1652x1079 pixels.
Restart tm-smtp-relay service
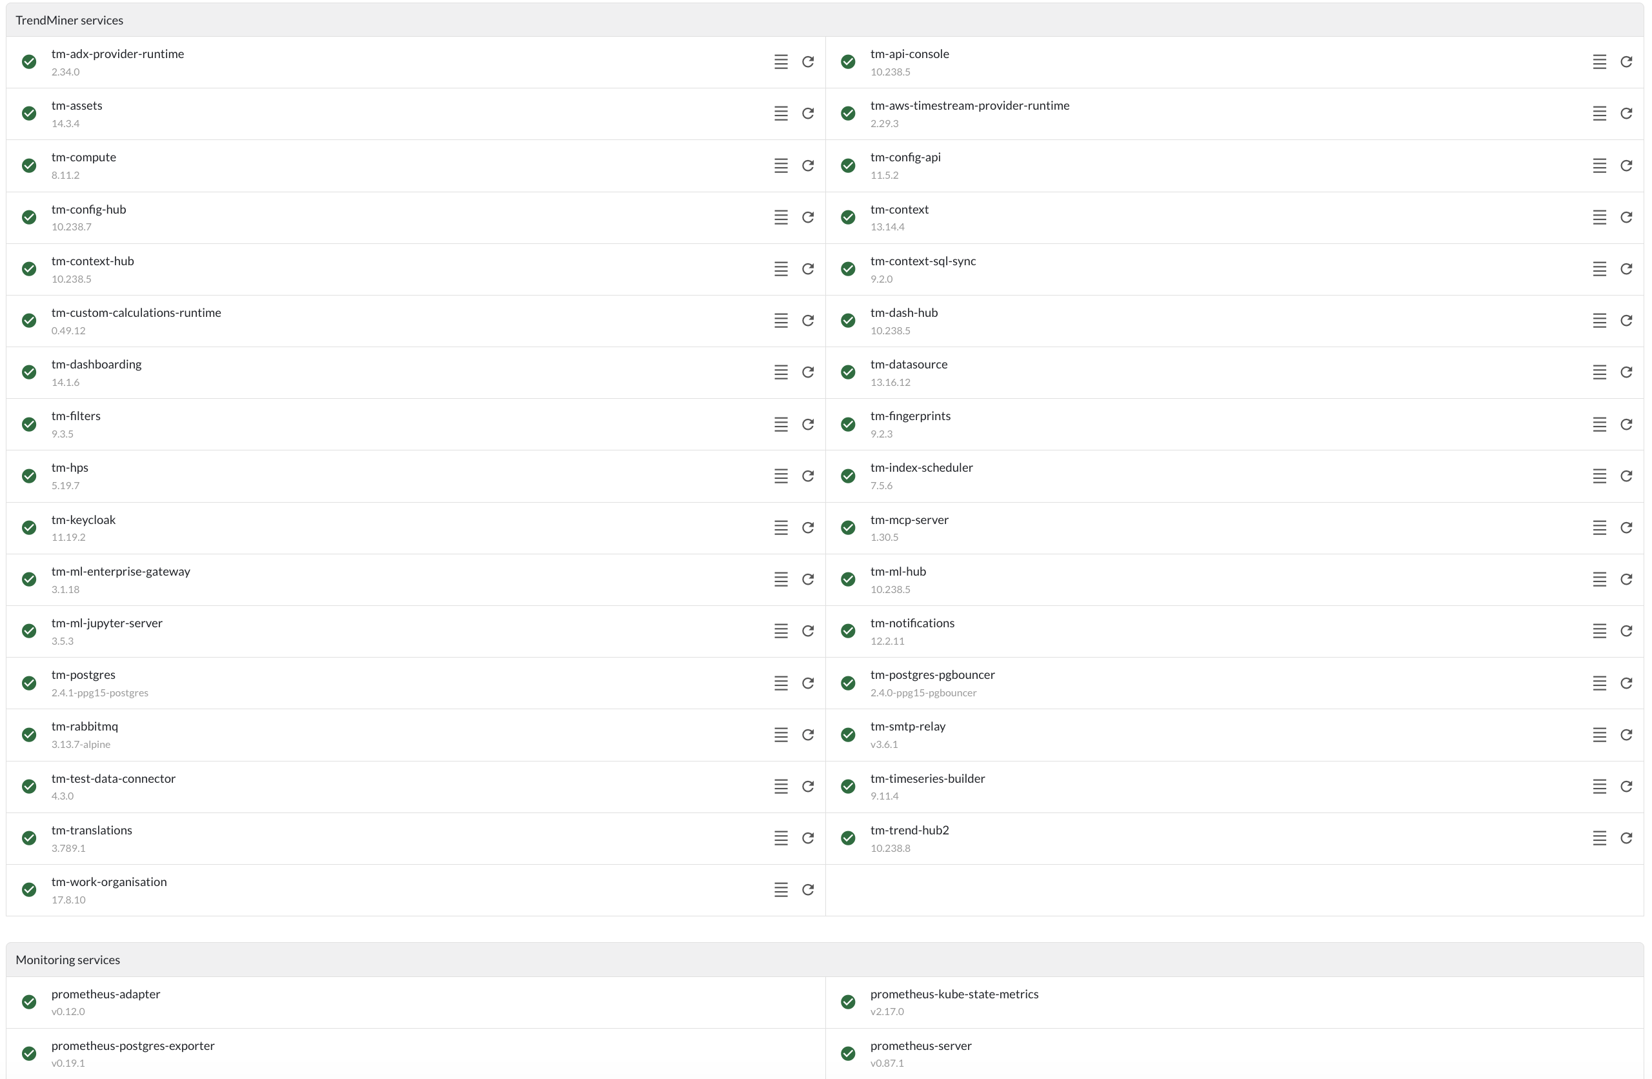tap(1626, 734)
